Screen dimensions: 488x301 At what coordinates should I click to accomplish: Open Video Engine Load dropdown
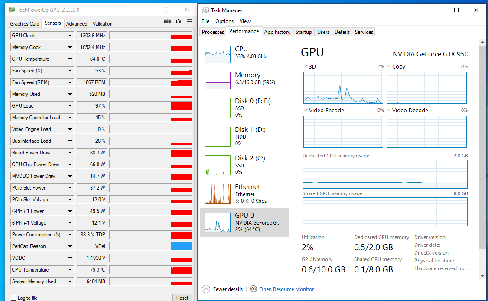(70, 129)
